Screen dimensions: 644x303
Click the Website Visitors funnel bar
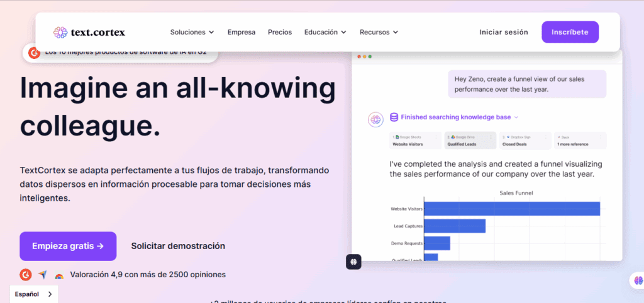[512, 209]
